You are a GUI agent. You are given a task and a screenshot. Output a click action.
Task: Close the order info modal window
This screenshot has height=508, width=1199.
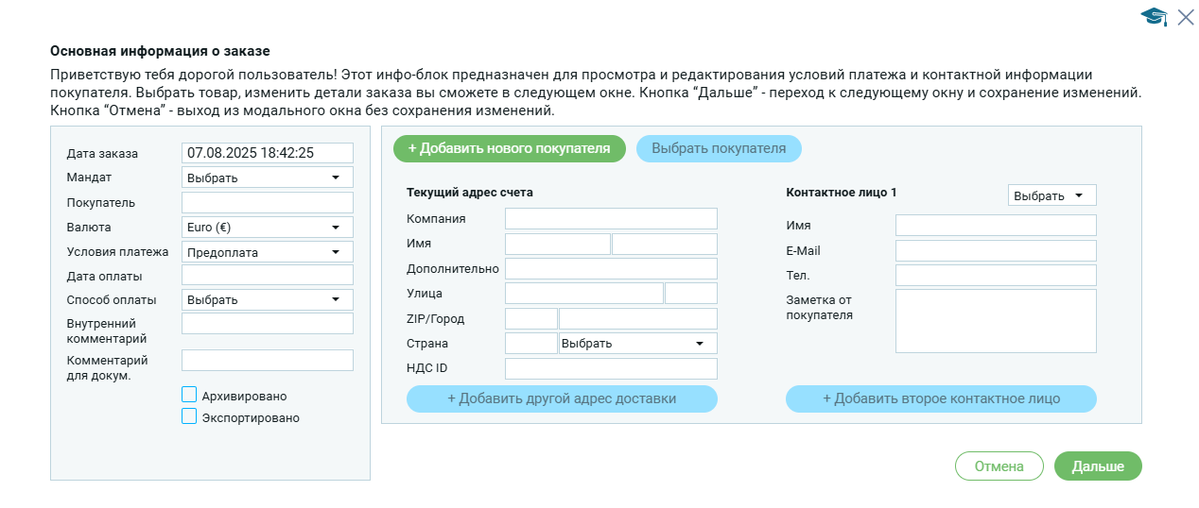pos(1185,16)
